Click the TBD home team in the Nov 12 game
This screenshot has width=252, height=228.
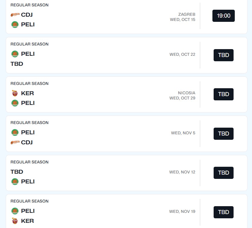point(17,172)
